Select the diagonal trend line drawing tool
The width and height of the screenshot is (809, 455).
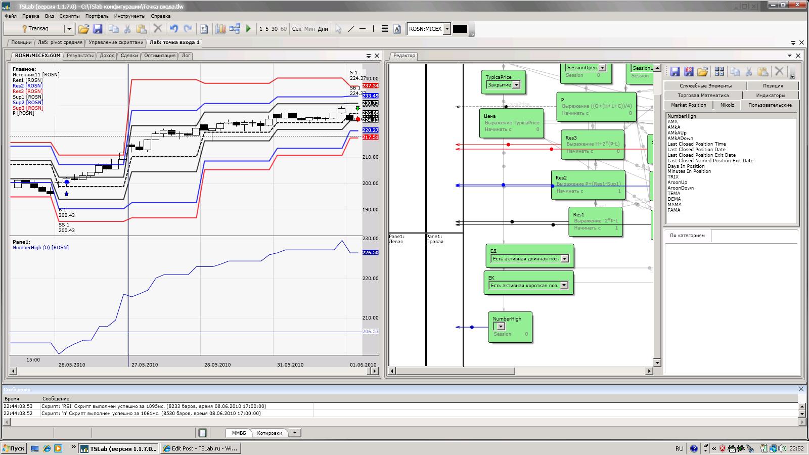pos(351,29)
